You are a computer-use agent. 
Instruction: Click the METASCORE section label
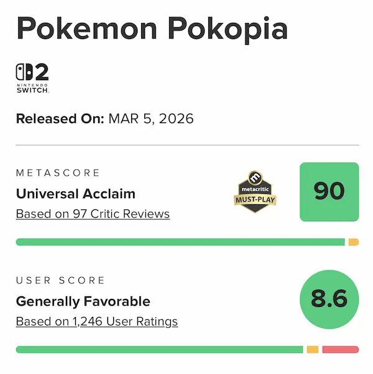(58, 173)
